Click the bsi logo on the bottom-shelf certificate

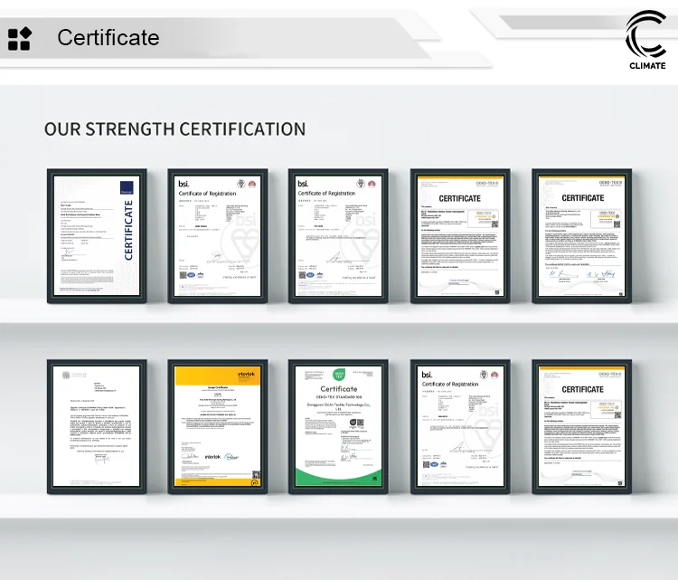pyautogui.click(x=427, y=375)
